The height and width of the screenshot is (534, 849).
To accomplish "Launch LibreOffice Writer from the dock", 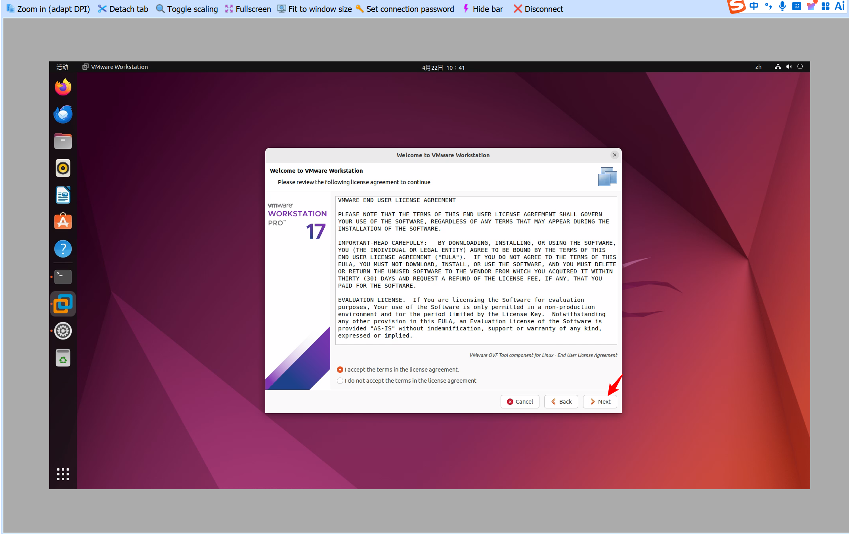I will click(x=63, y=195).
